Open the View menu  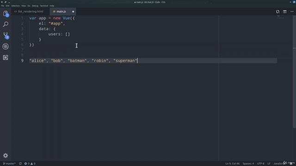pyautogui.click(x=24, y=6)
